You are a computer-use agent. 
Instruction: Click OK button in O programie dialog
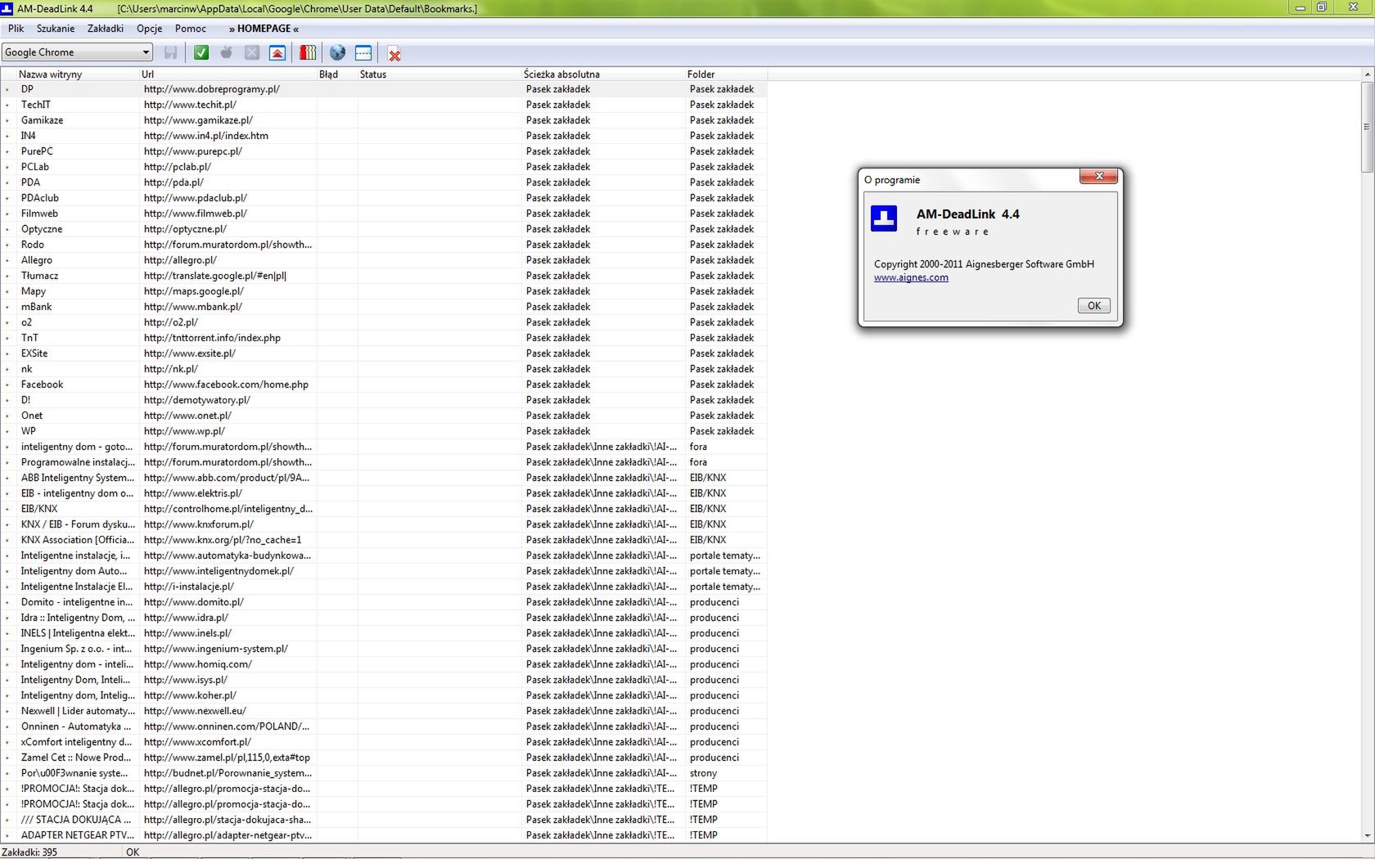coord(1094,305)
